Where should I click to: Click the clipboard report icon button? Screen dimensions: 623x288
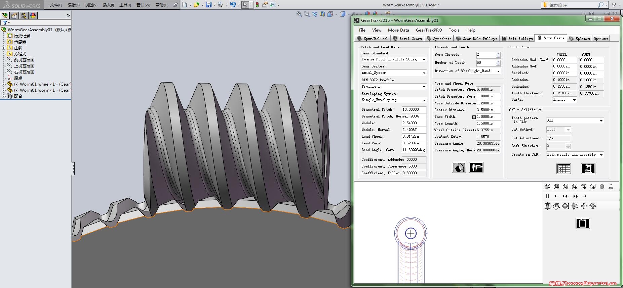click(x=583, y=223)
